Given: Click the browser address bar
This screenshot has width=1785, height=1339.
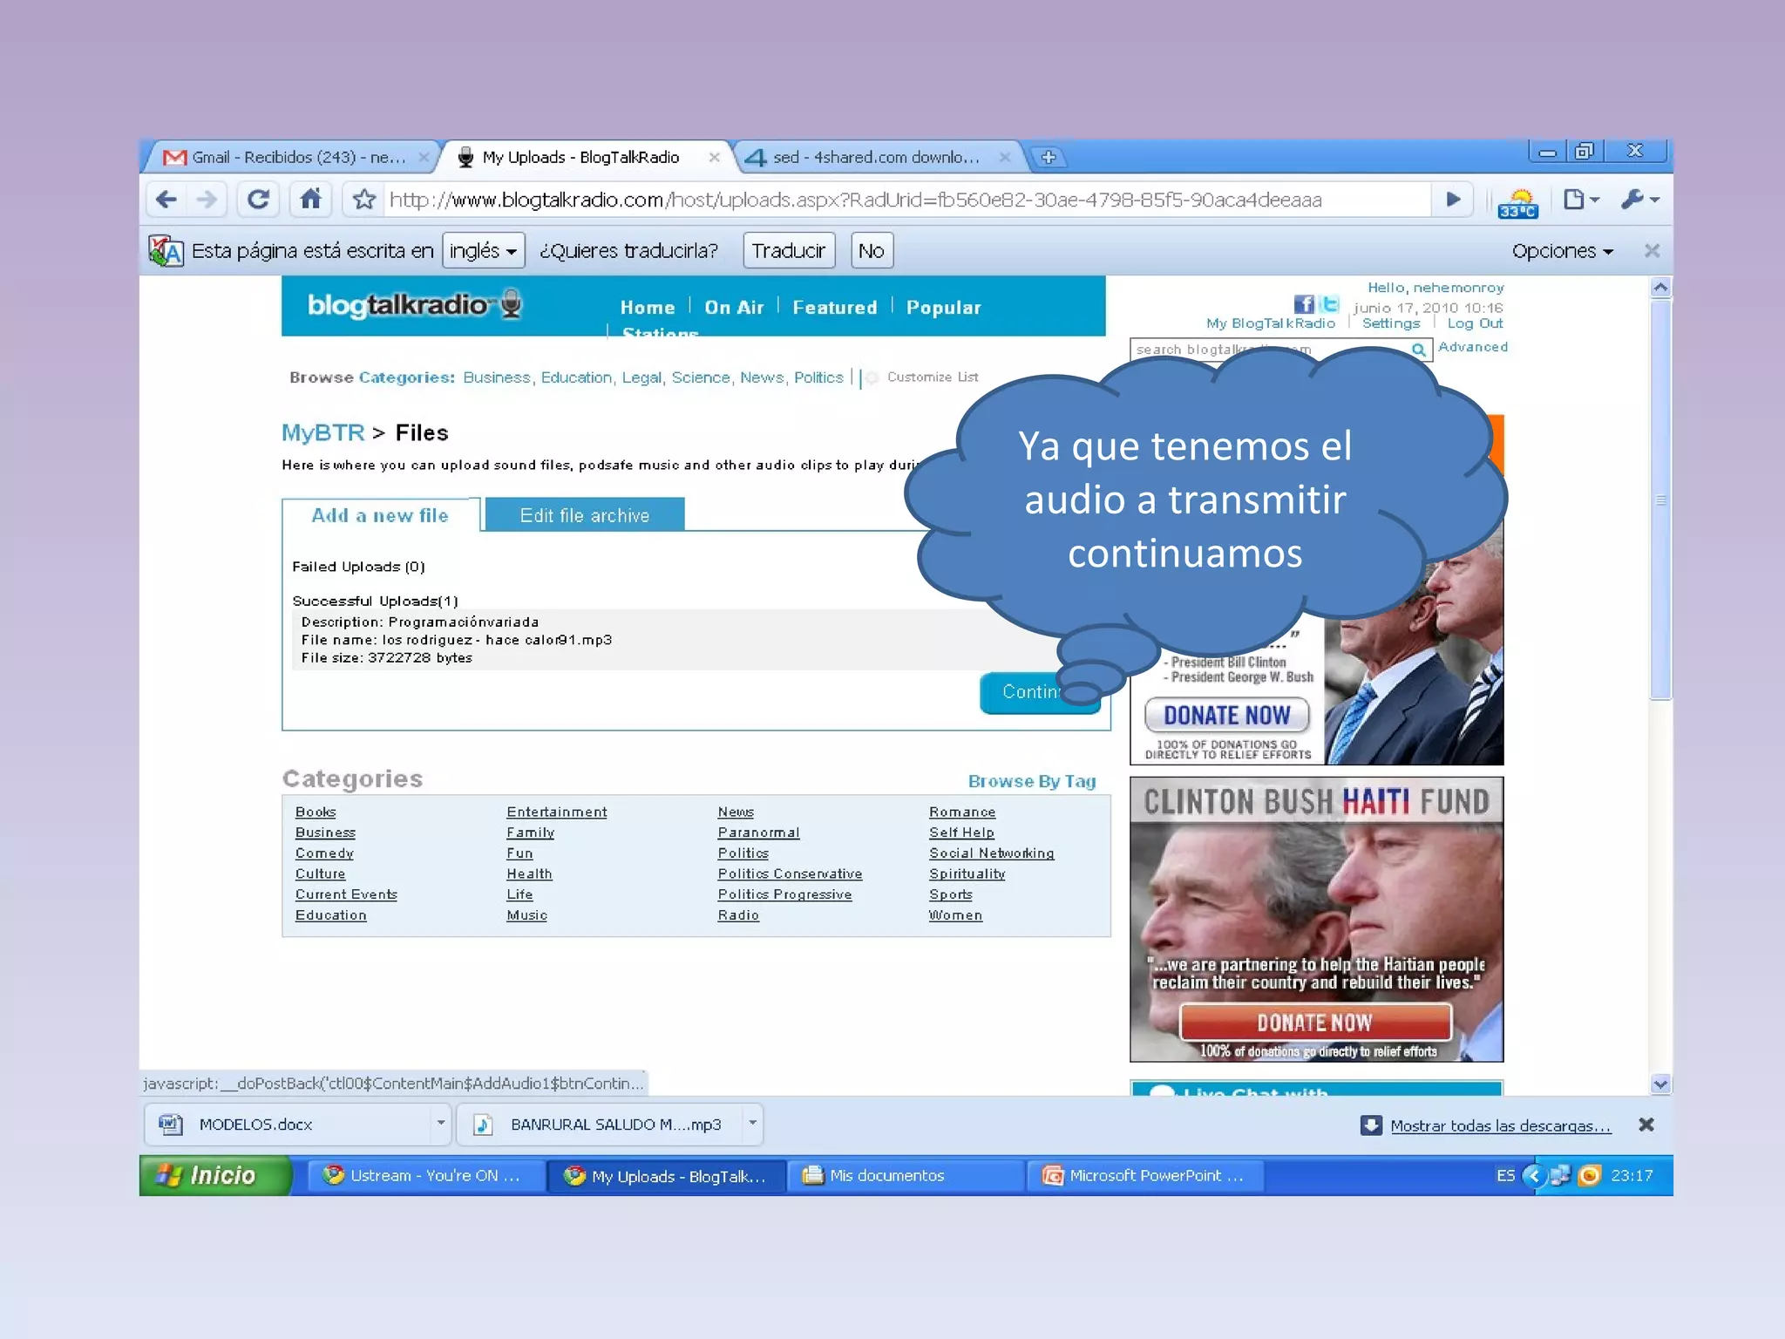Looking at the screenshot, I should click(906, 200).
